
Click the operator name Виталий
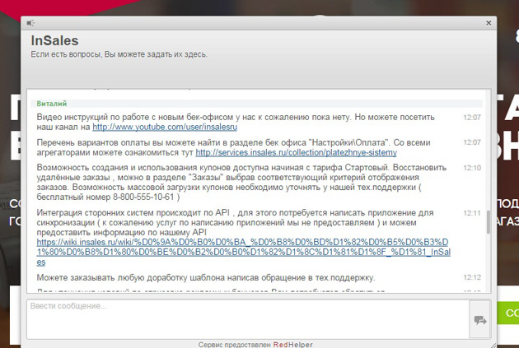coord(52,104)
